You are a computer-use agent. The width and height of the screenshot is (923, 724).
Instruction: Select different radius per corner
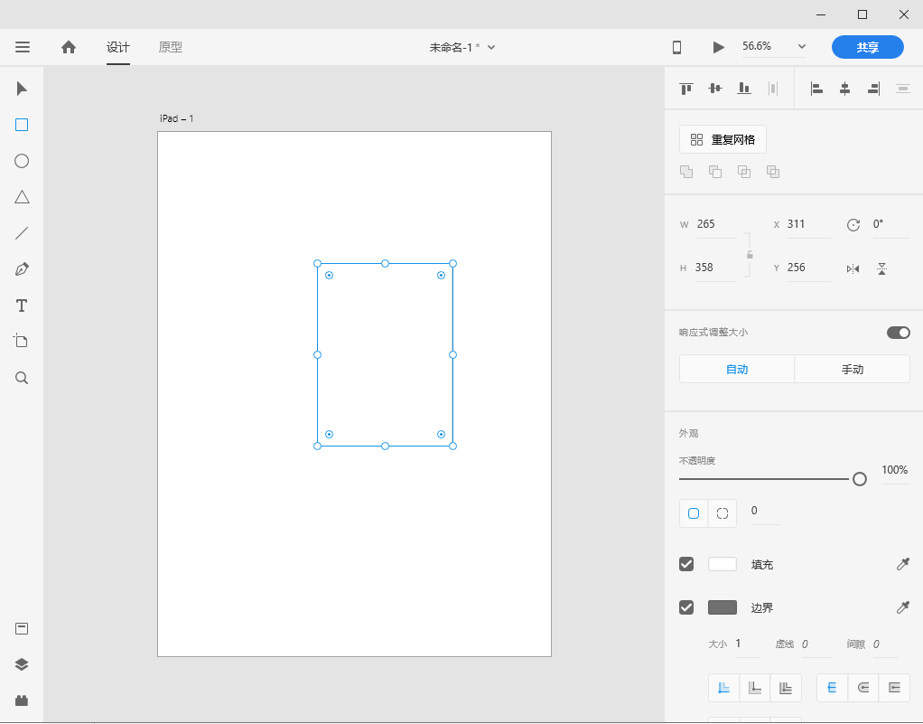click(x=723, y=513)
